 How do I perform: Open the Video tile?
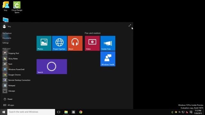click(92, 43)
